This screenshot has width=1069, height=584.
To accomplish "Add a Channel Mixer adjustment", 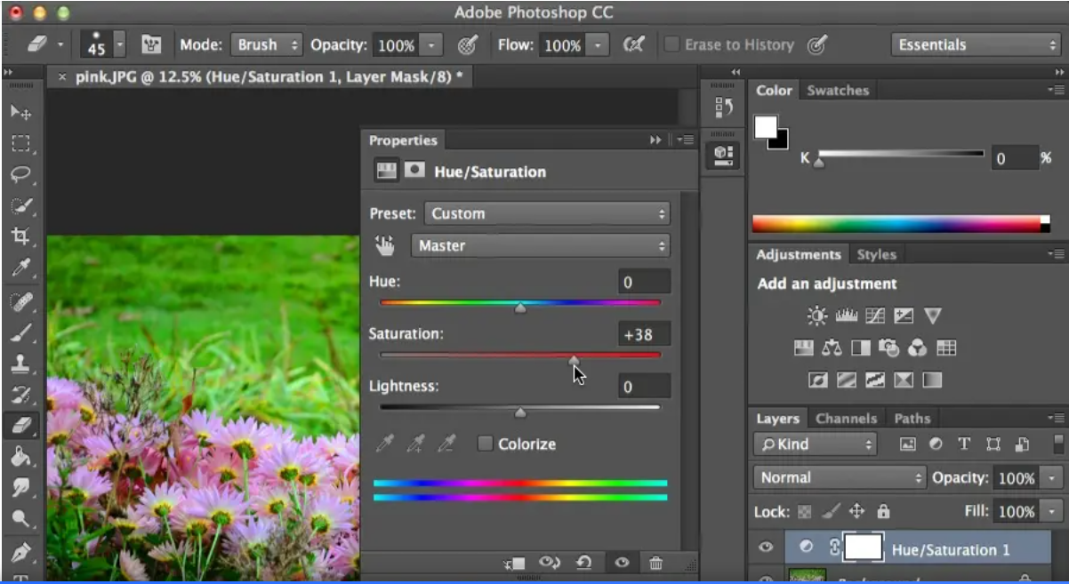I will pos(917,348).
